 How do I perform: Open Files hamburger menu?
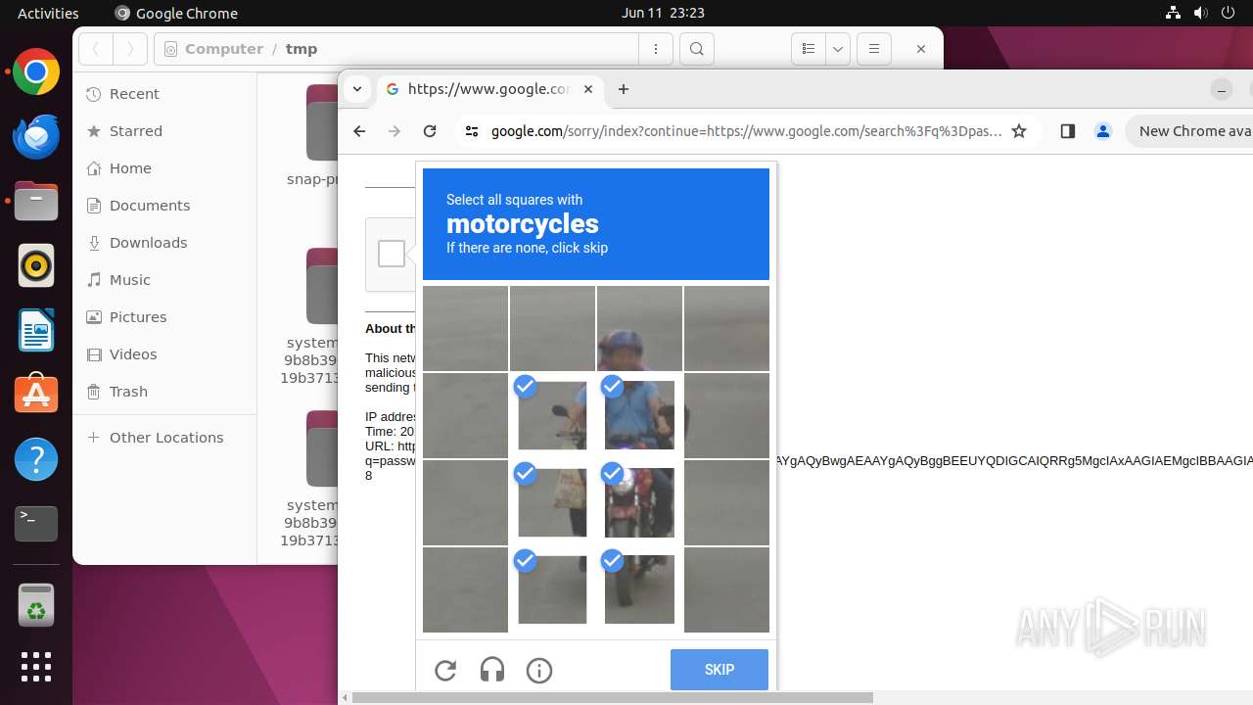pyautogui.click(x=874, y=49)
